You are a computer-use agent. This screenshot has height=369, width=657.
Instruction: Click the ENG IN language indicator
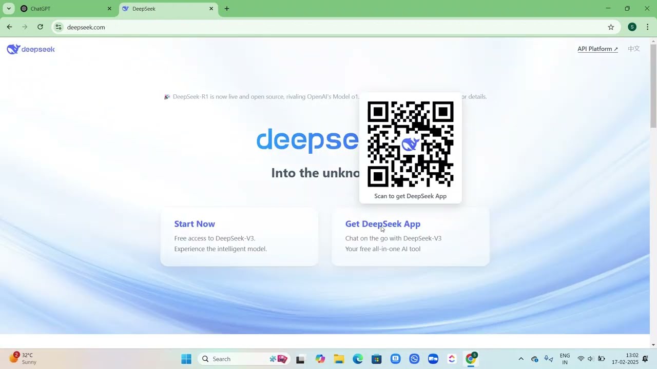(565, 359)
